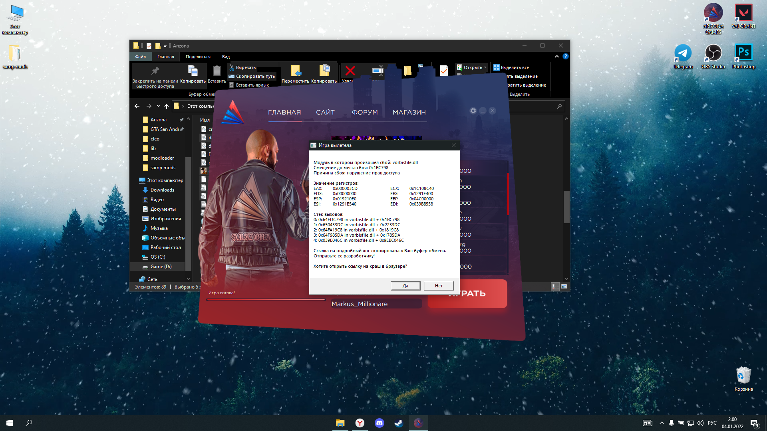
Task: Open recent locations dropdown arrow
Action: click(158, 106)
